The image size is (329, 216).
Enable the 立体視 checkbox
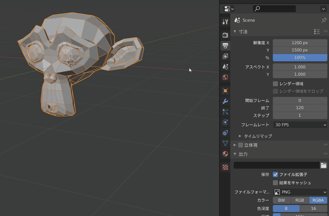(x=241, y=145)
